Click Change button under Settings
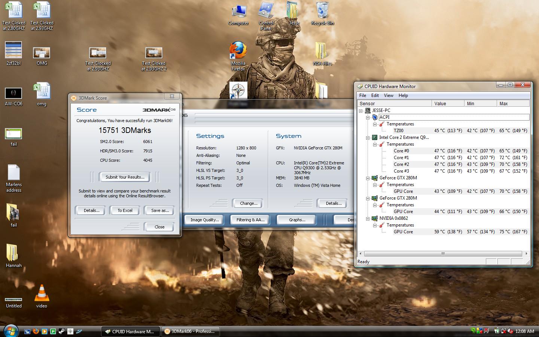 249,203
